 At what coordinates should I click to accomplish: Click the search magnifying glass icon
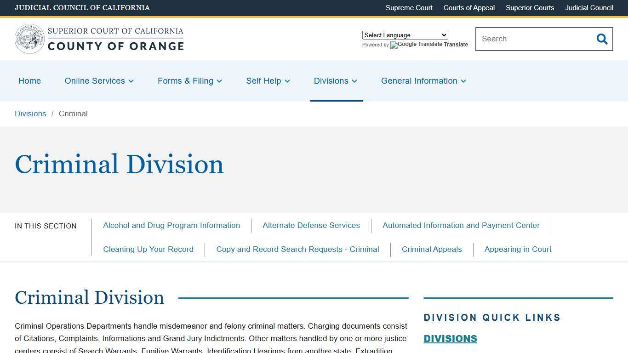602,39
